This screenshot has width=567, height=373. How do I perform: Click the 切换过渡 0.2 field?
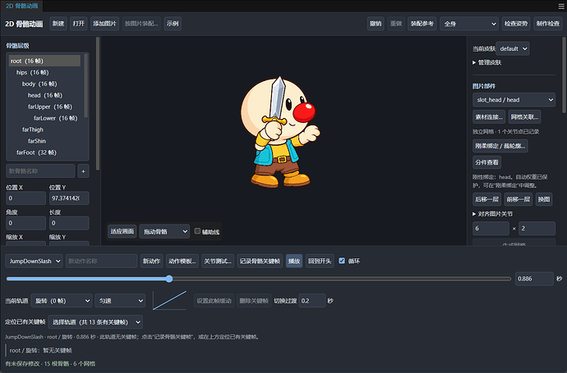(312, 301)
